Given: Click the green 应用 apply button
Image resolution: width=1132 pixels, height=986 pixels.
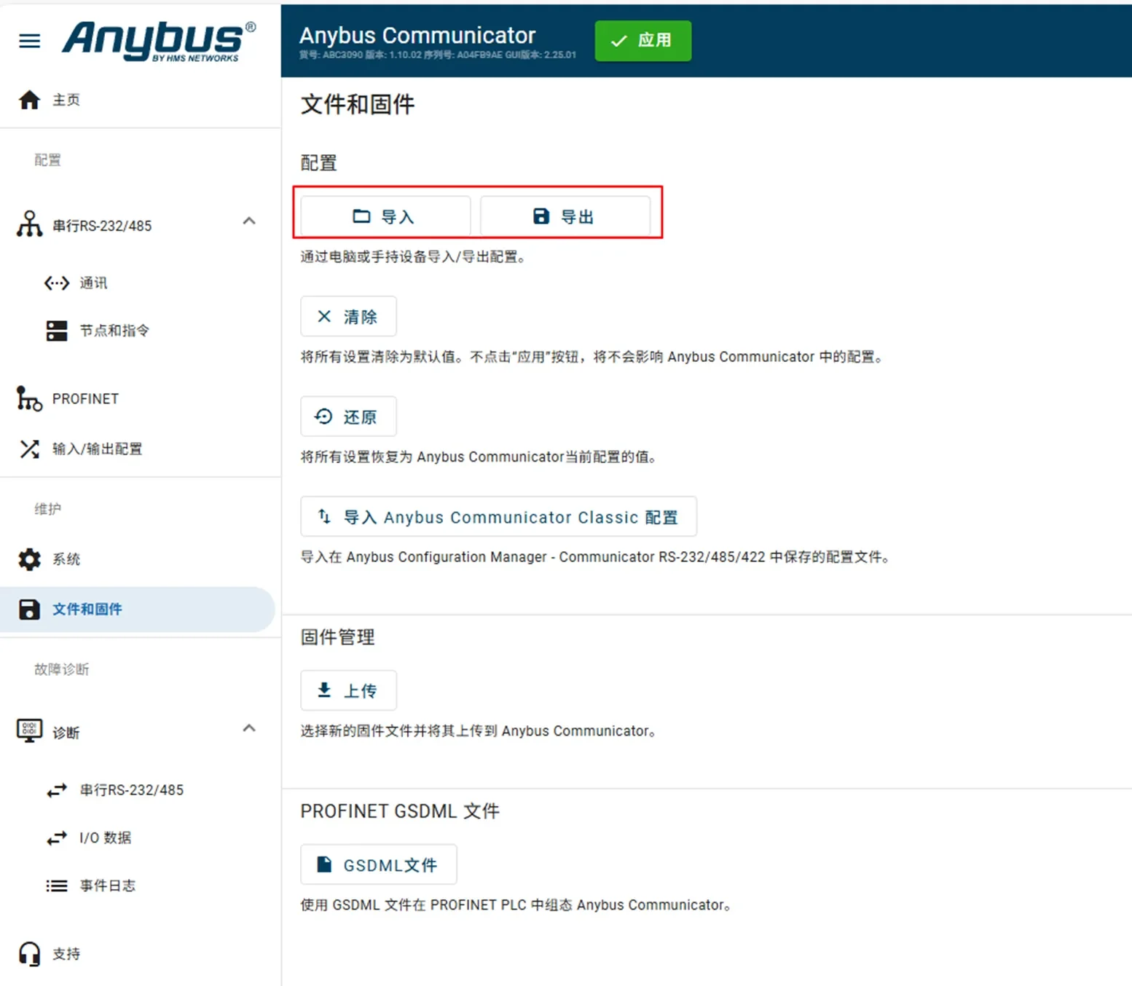Looking at the screenshot, I should pos(642,41).
